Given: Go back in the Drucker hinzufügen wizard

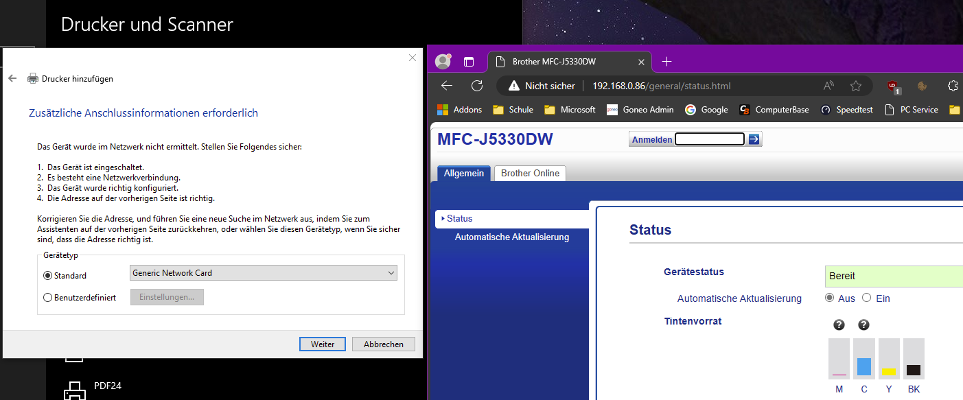Looking at the screenshot, I should tap(12, 78).
